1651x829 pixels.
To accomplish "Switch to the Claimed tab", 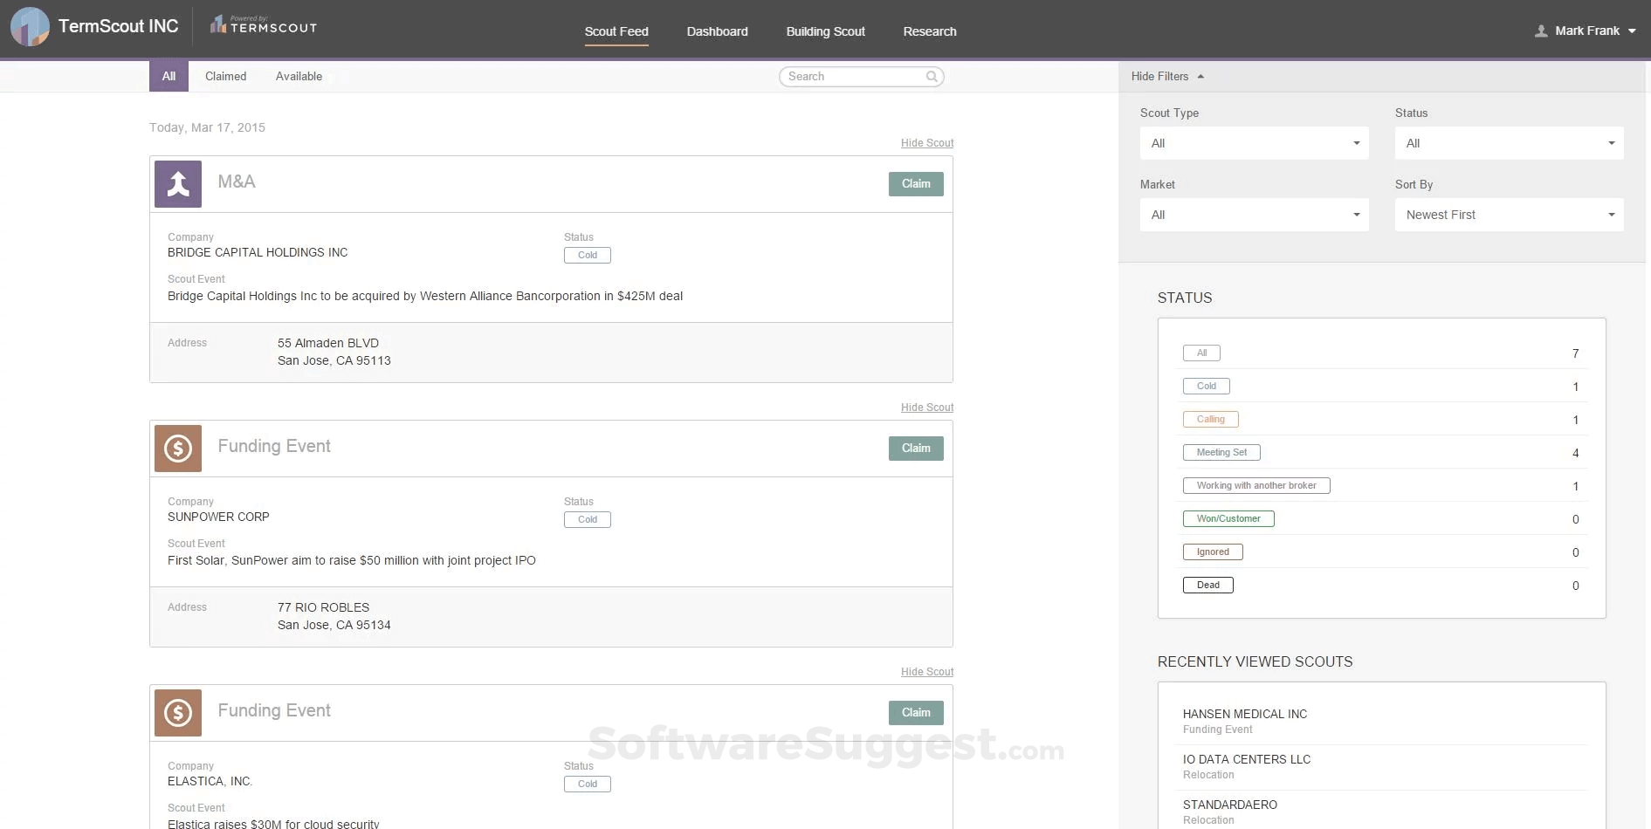I will click(x=225, y=77).
